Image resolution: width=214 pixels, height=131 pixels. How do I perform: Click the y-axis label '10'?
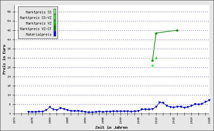tap(9, 95)
